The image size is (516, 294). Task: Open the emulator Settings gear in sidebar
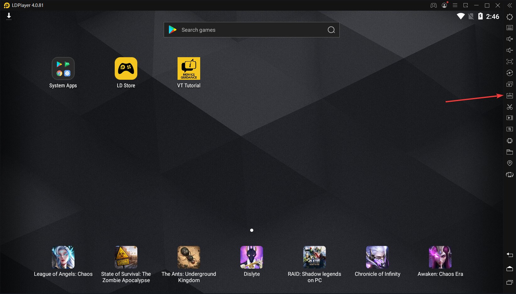click(x=510, y=17)
